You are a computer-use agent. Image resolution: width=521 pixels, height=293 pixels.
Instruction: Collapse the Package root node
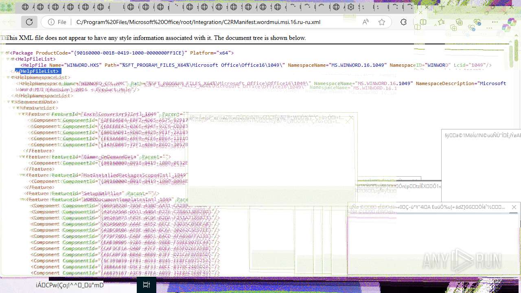(8, 53)
